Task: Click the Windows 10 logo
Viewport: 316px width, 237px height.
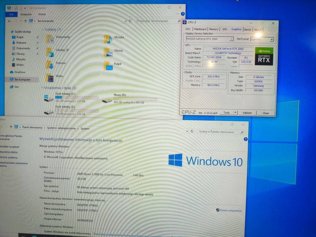Action: (x=205, y=161)
